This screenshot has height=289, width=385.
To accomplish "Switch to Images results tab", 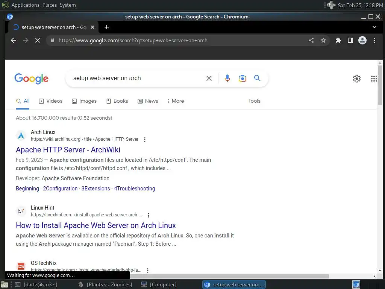I will [84, 101].
